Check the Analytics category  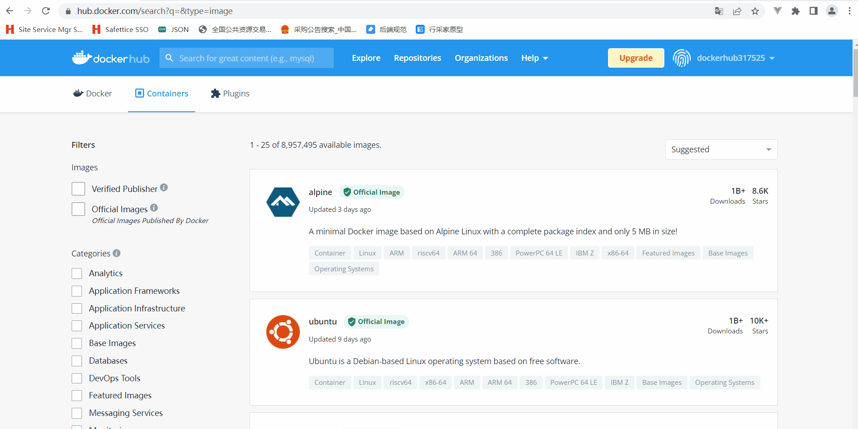coord(77,274)
